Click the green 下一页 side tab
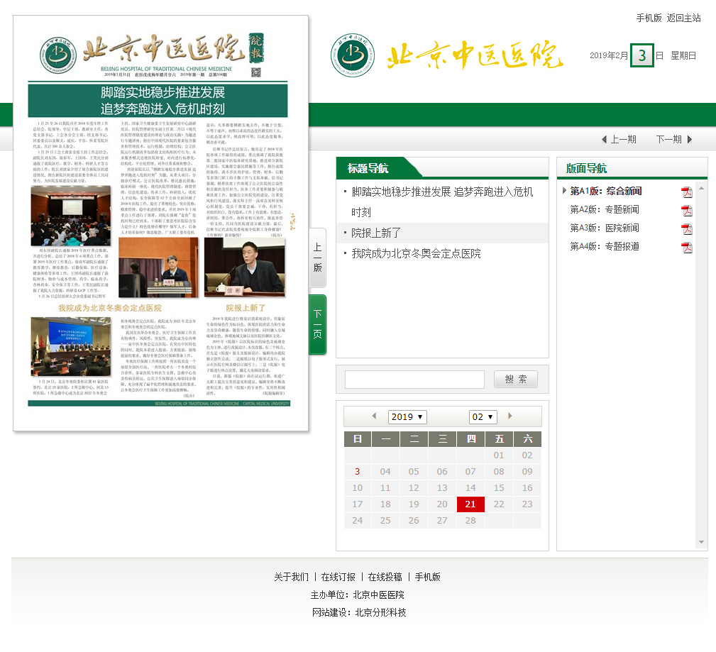 318,324
